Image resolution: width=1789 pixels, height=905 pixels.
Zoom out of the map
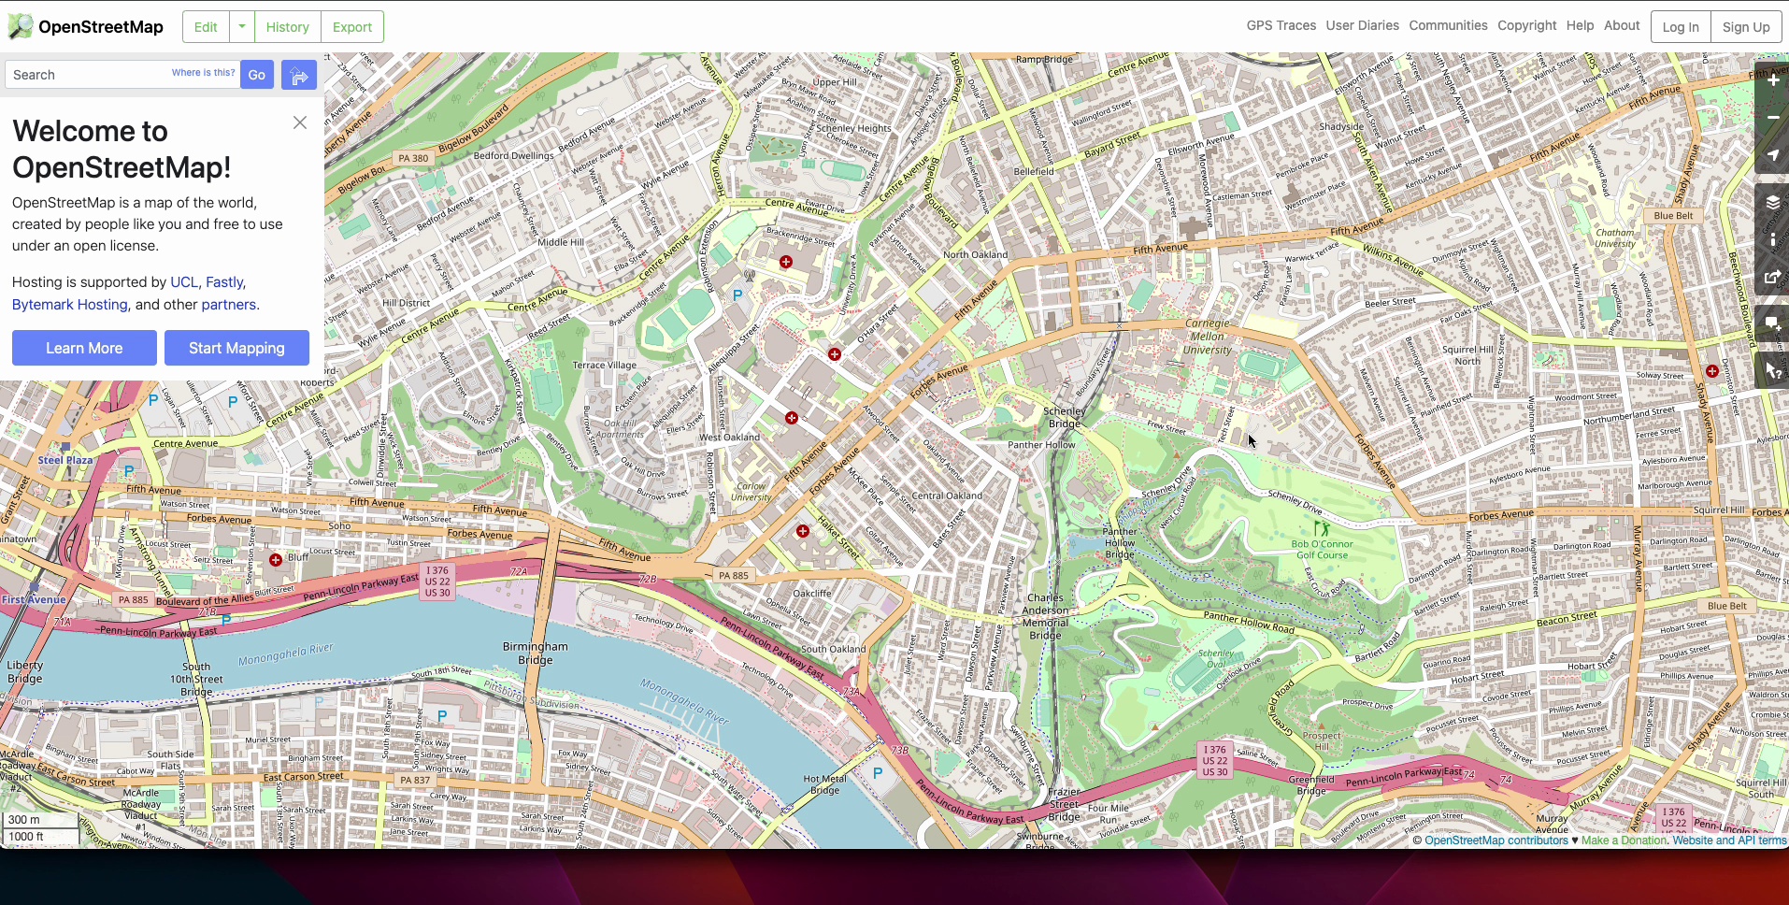(1772, 118)
